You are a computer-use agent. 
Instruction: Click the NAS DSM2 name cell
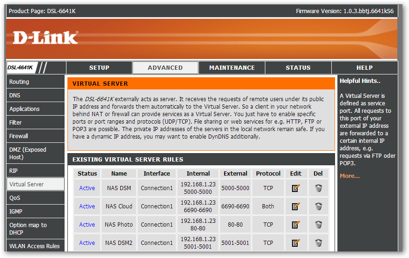(x=119, y=243)
